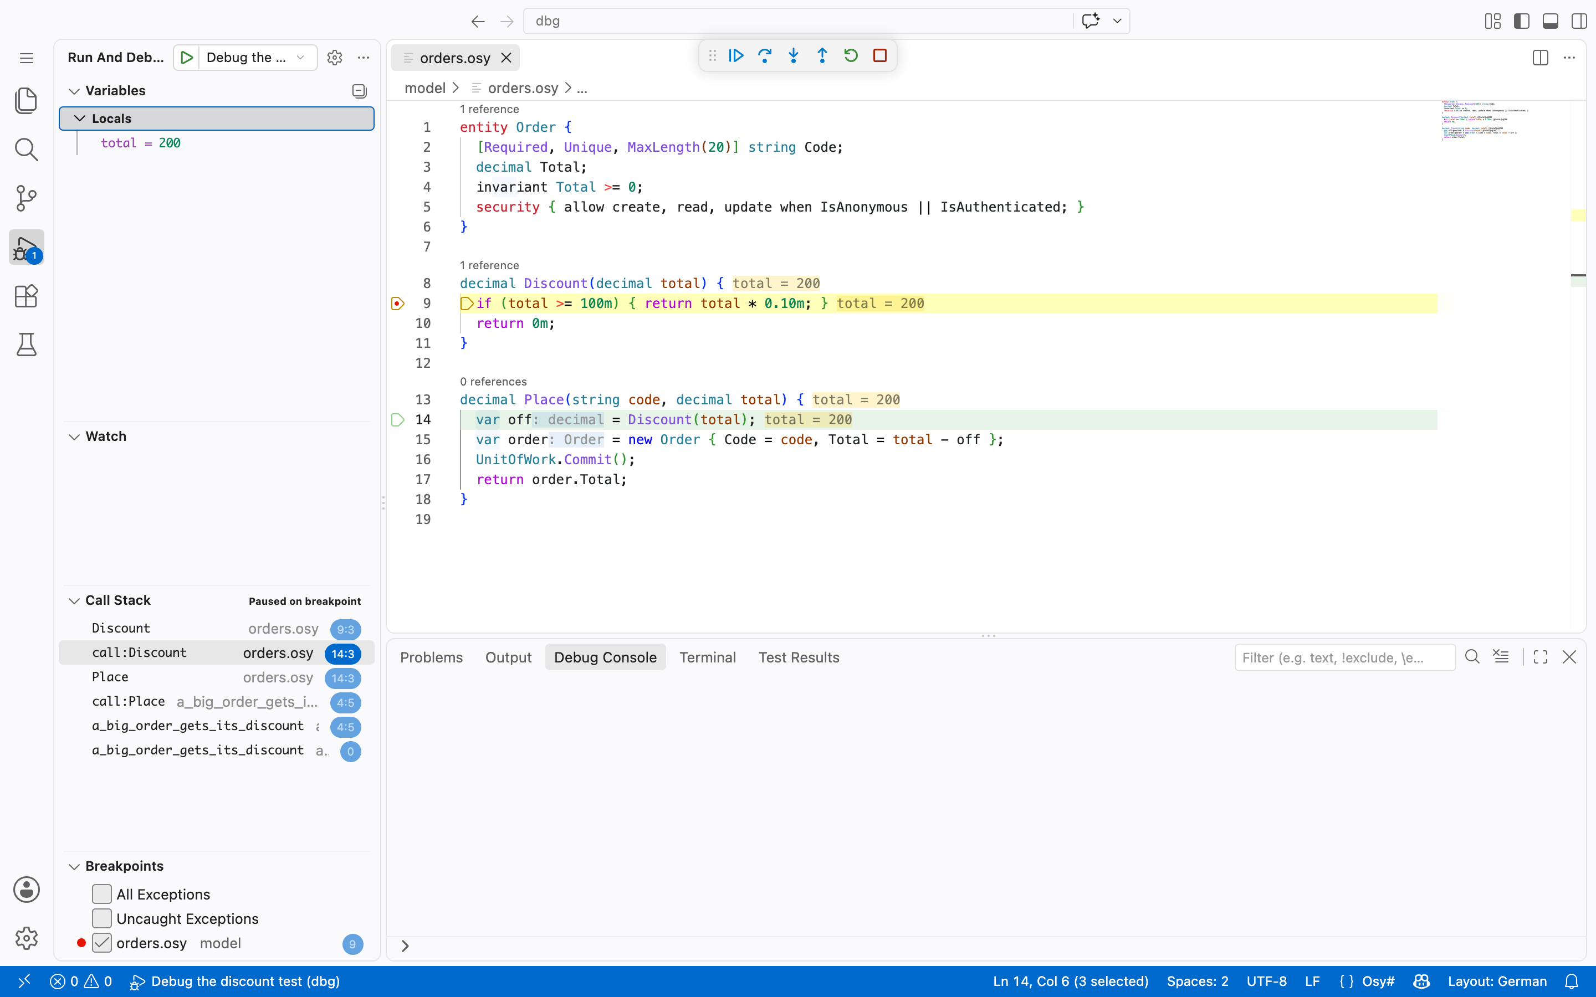
Task: Split the editor right
Action: tap(1541, 58)
